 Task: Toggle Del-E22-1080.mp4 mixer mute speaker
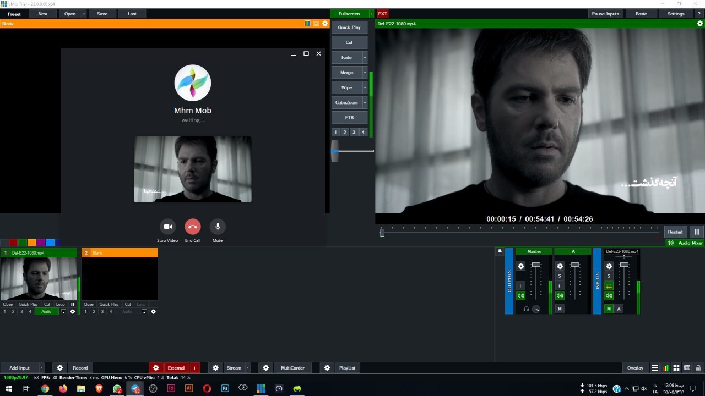(x=609, y=296)
